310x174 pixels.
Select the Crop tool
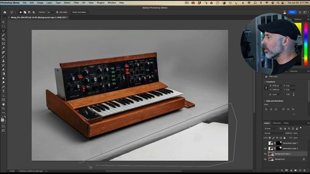click(x=3, y=39)
